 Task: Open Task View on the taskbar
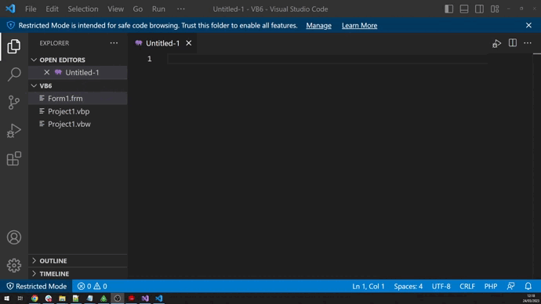coord(20,299)
